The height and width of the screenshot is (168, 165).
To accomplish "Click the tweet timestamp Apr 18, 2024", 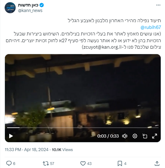I will tap(26, 150).
